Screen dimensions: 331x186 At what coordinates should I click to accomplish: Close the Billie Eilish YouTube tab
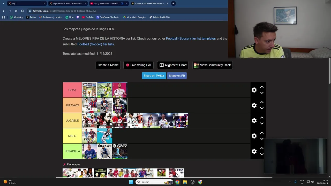126,3
